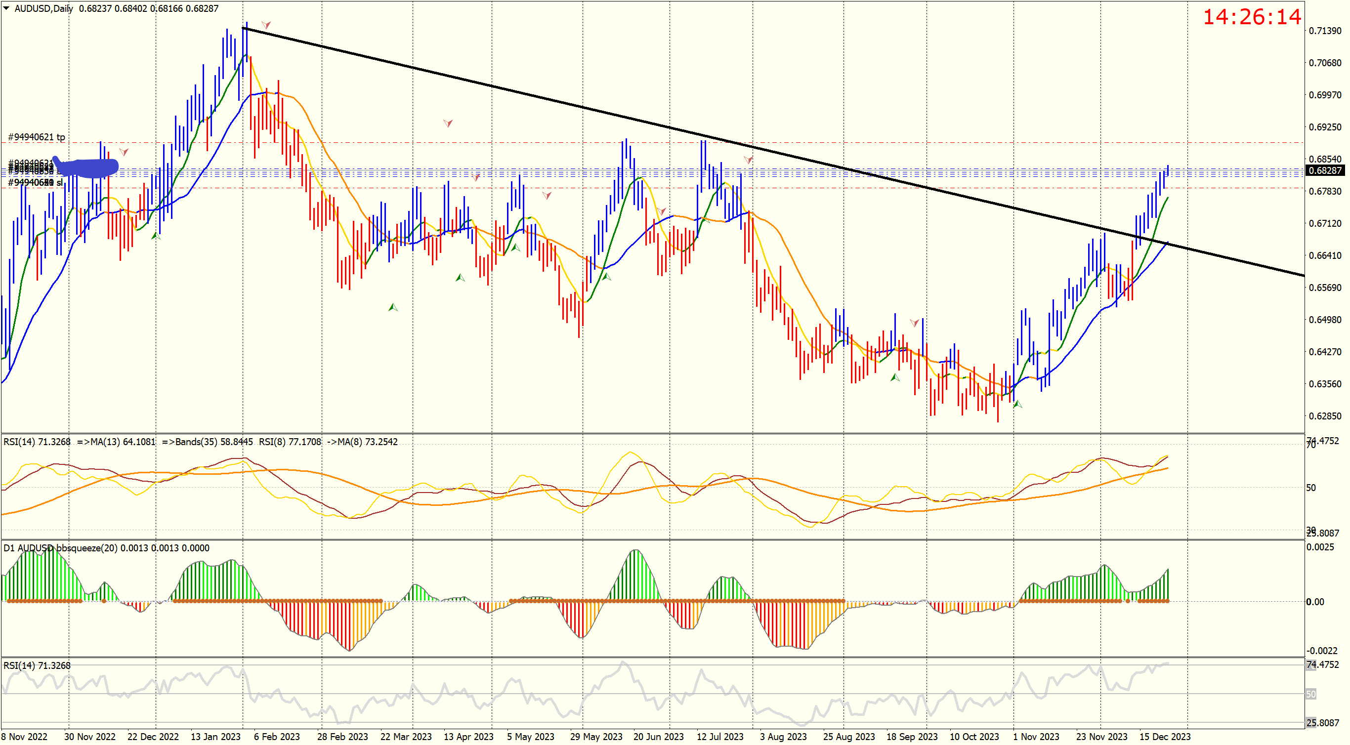
Task: Click the current price tag 0.68287 on the axis
Action: pyautogui.click(x=1325, y=170)
